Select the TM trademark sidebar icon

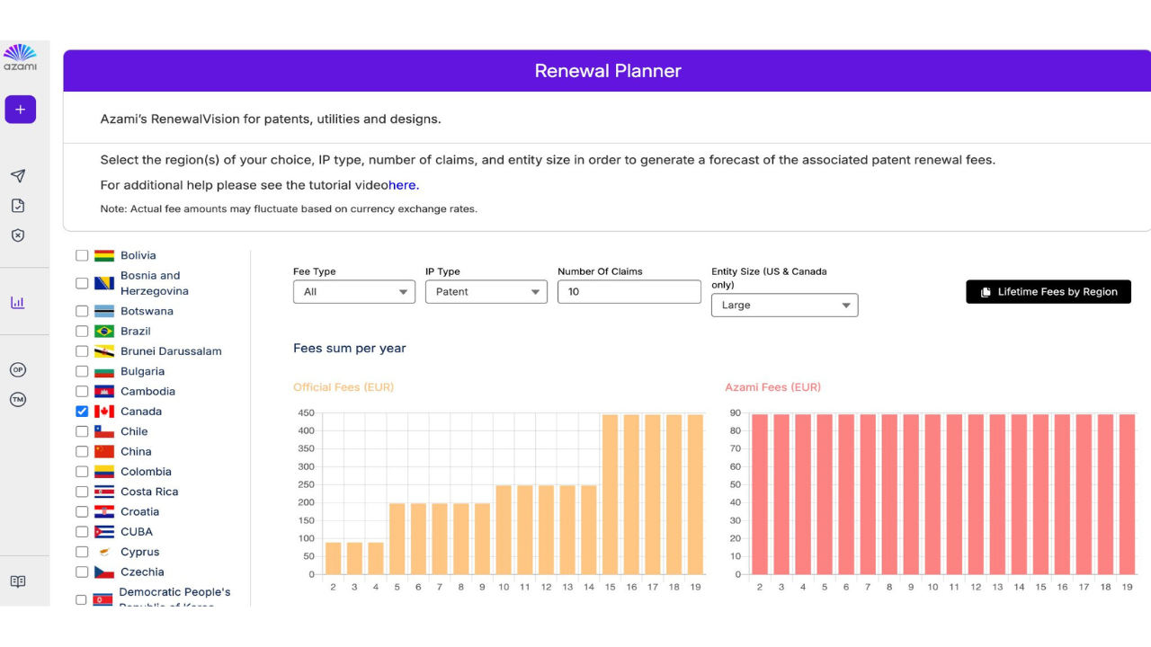pos(17,399)
